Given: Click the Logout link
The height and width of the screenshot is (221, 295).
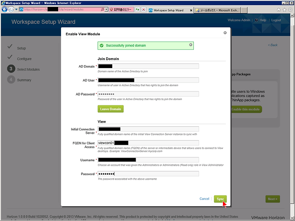Looking at the screenshot, I should 276,20.
